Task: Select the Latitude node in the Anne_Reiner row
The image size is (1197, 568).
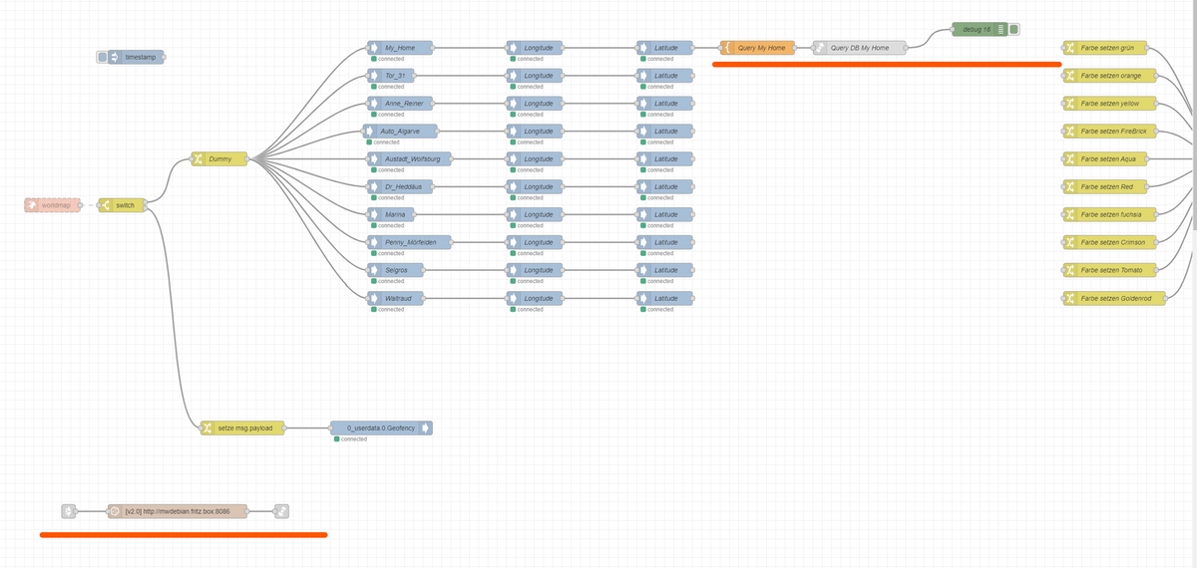Action: coord(664,104)
